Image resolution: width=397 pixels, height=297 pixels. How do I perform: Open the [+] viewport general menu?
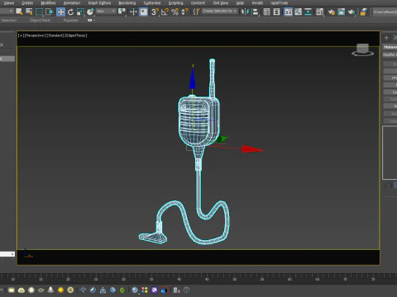point(21,35)
